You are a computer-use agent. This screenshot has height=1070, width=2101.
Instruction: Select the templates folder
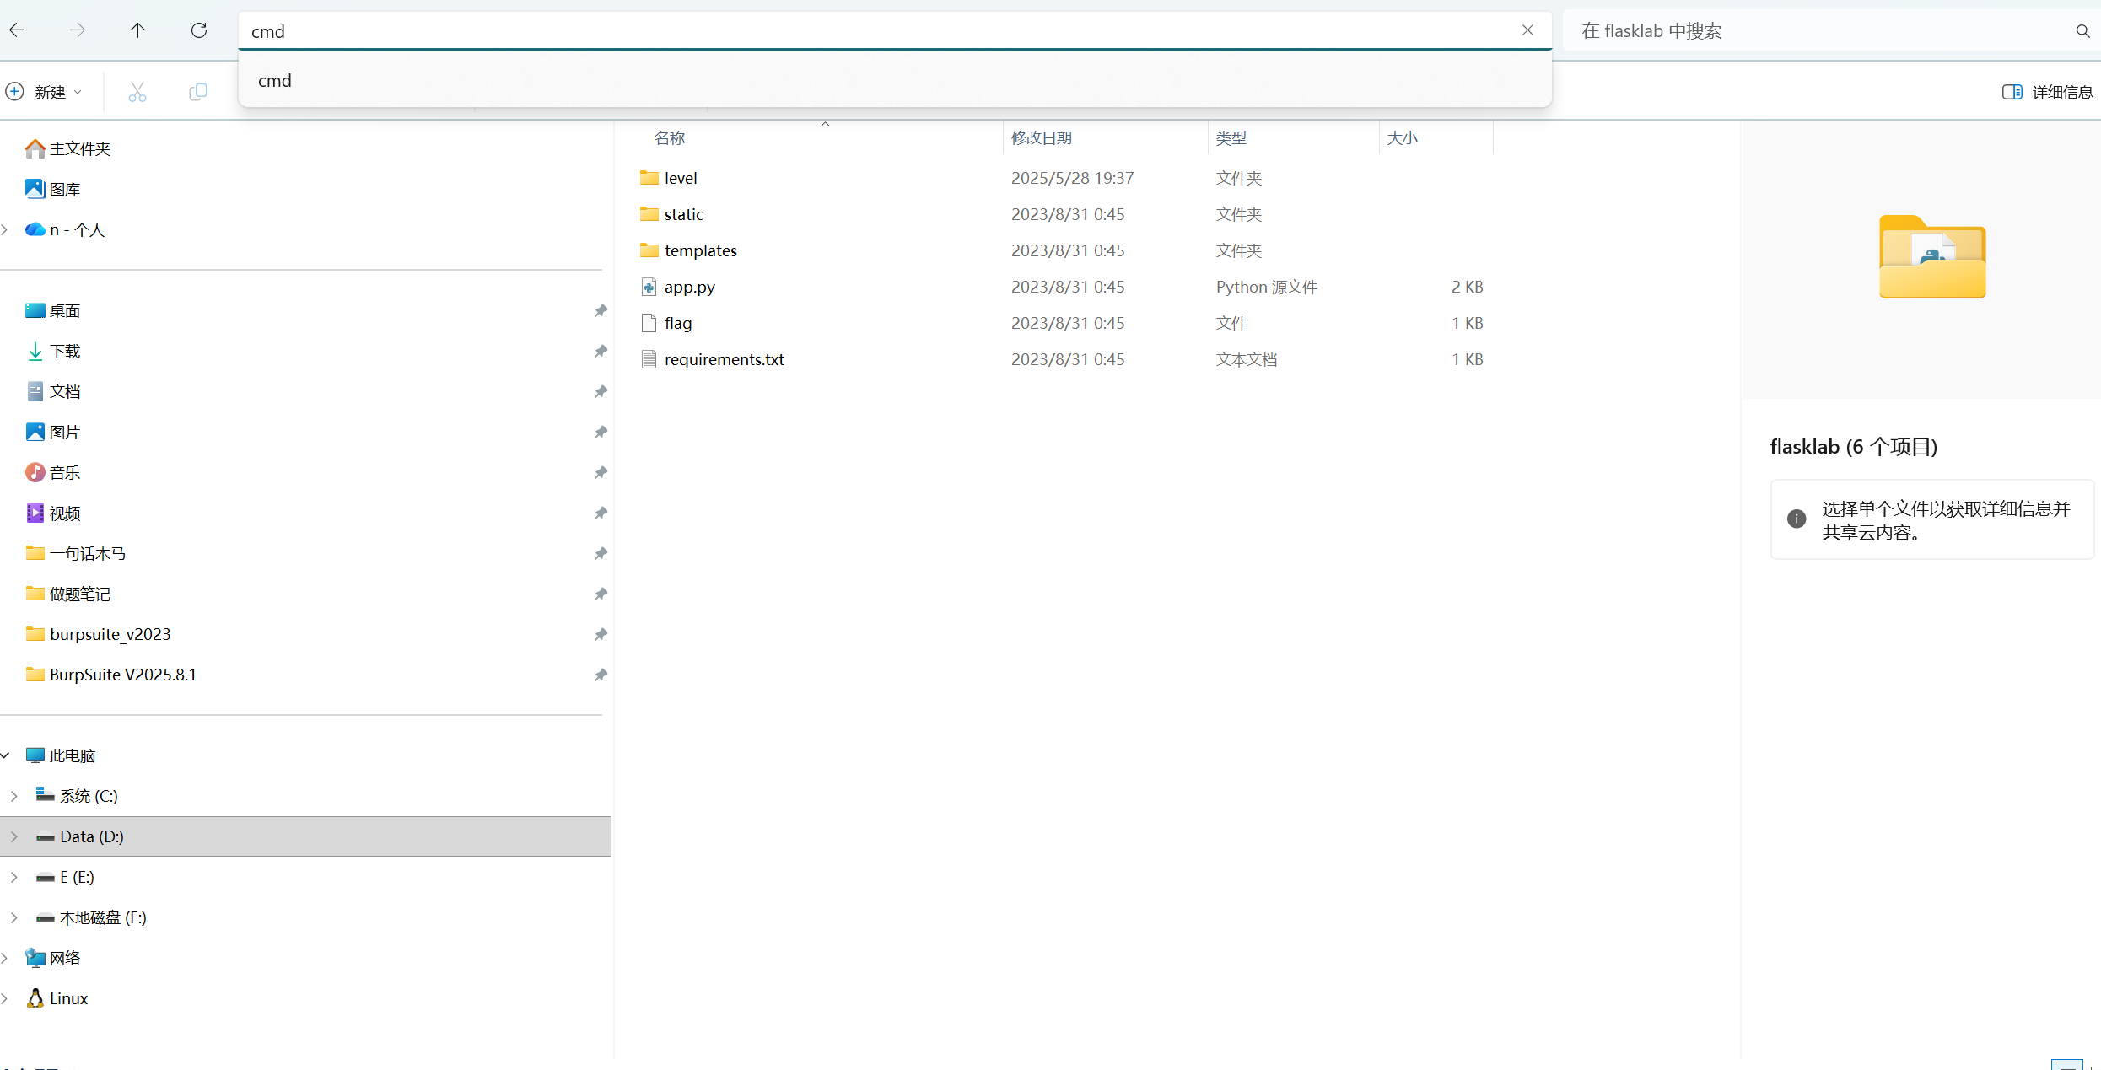coord(700,250)
